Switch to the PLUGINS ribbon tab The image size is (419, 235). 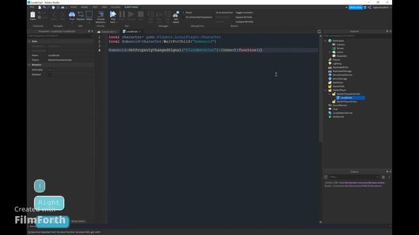tap(115, 7)
